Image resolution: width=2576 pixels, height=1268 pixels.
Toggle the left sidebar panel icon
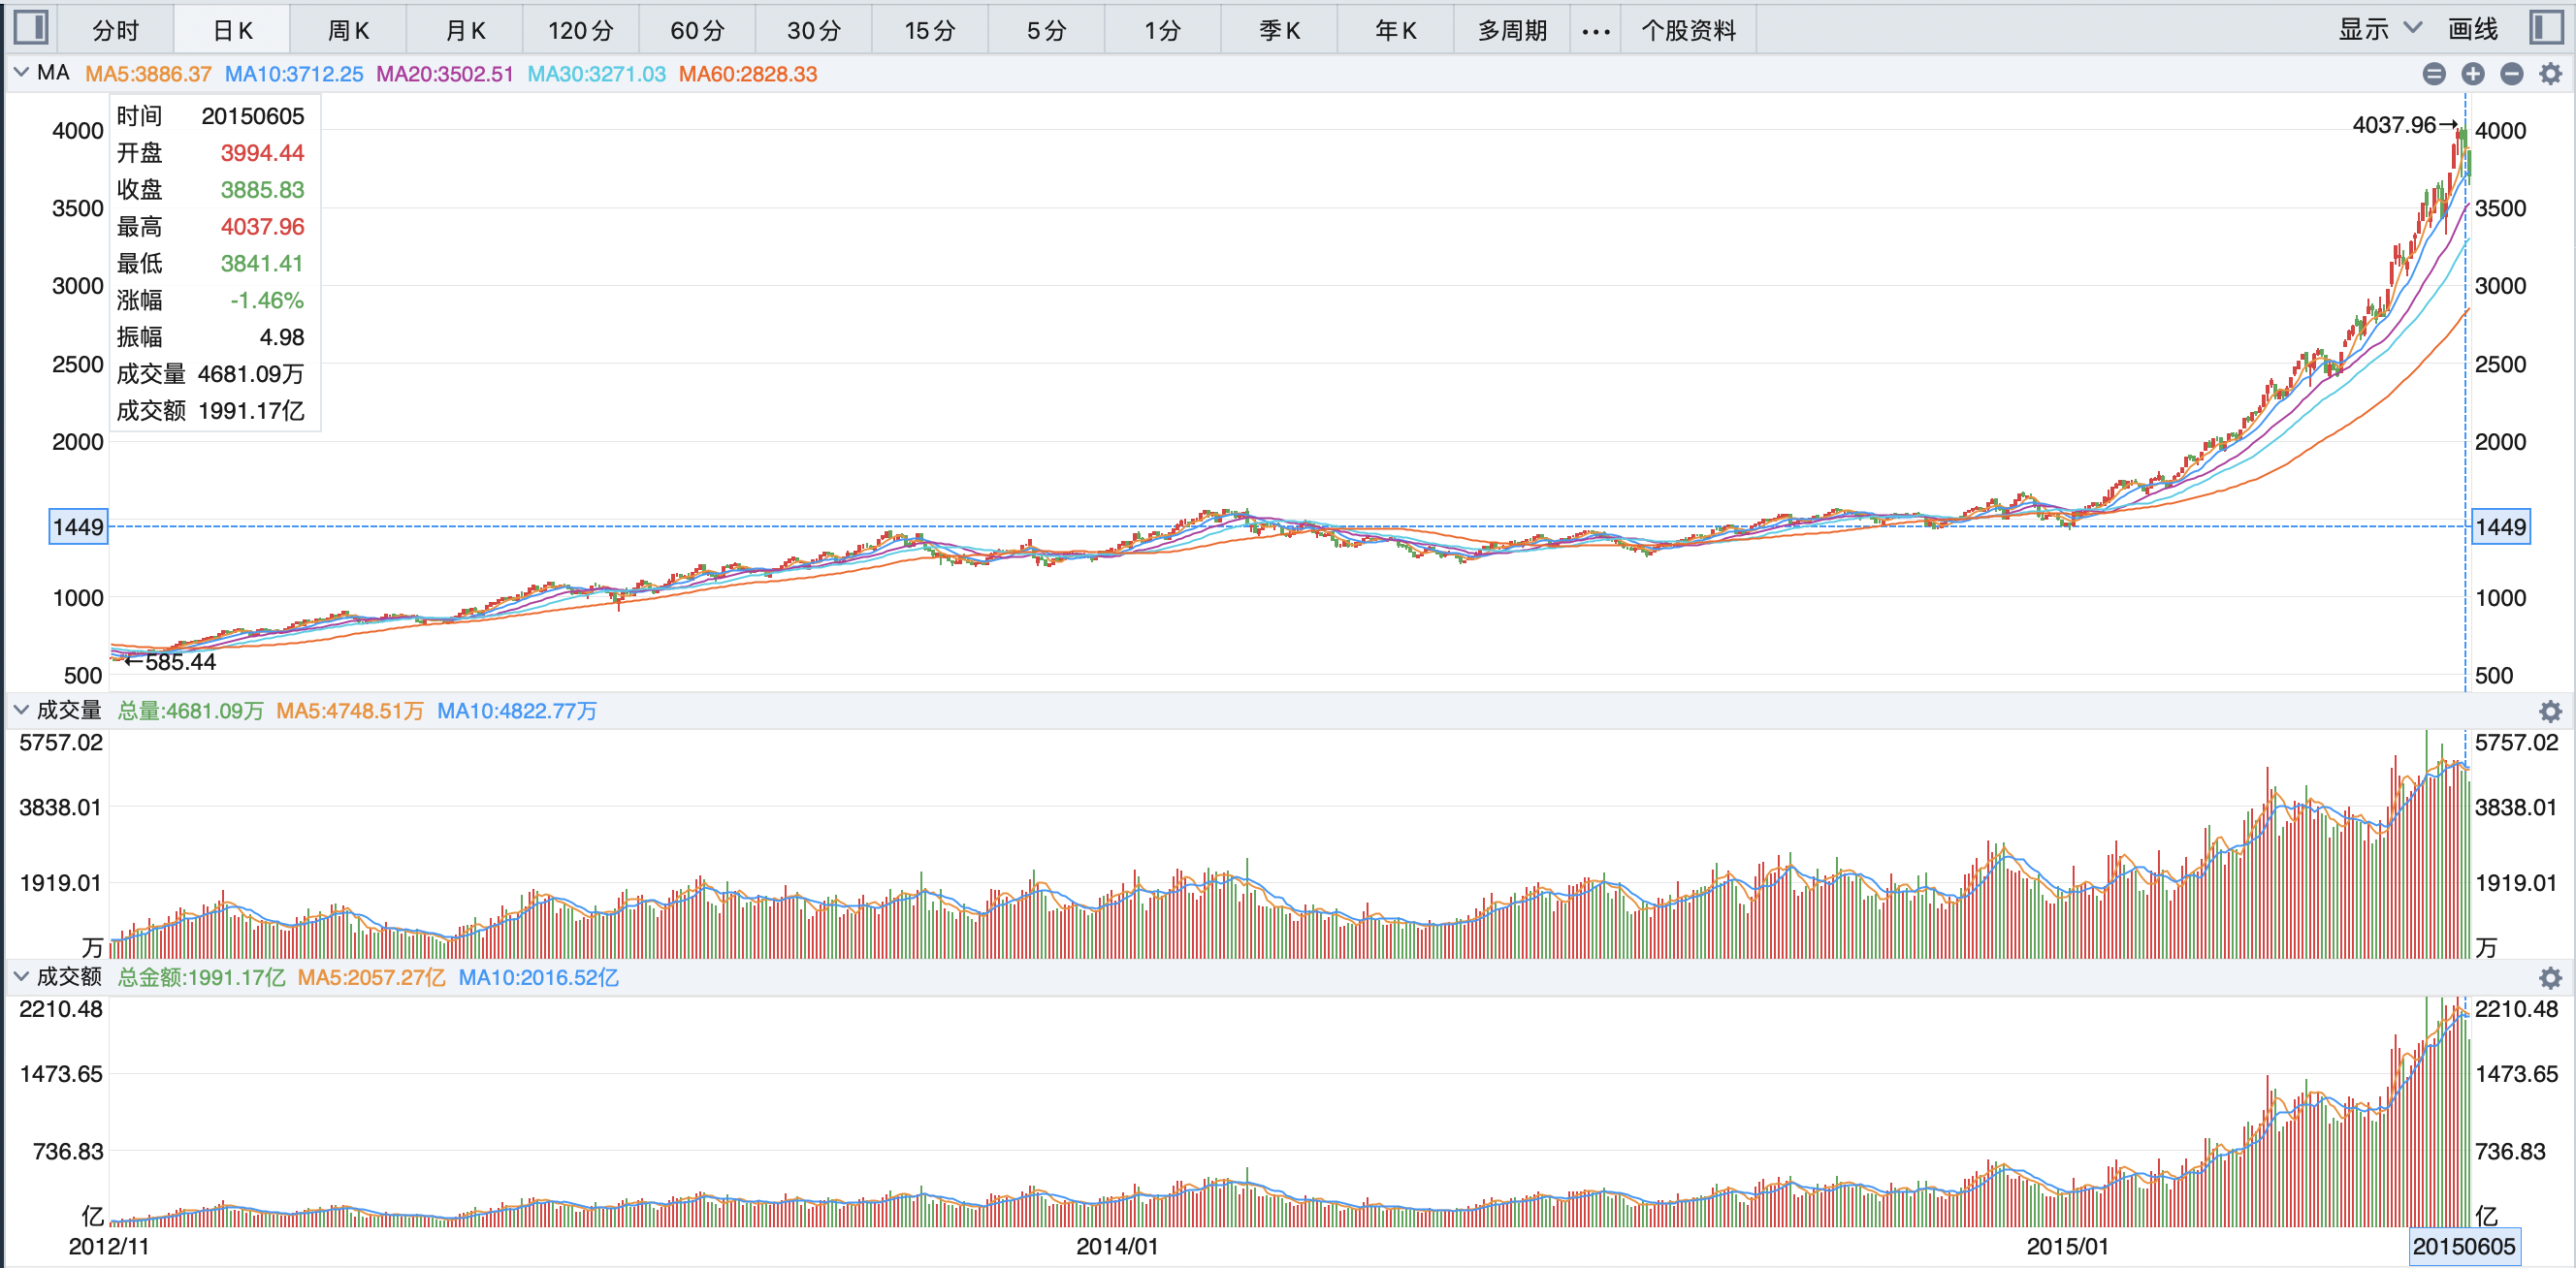tap(30, 28)
